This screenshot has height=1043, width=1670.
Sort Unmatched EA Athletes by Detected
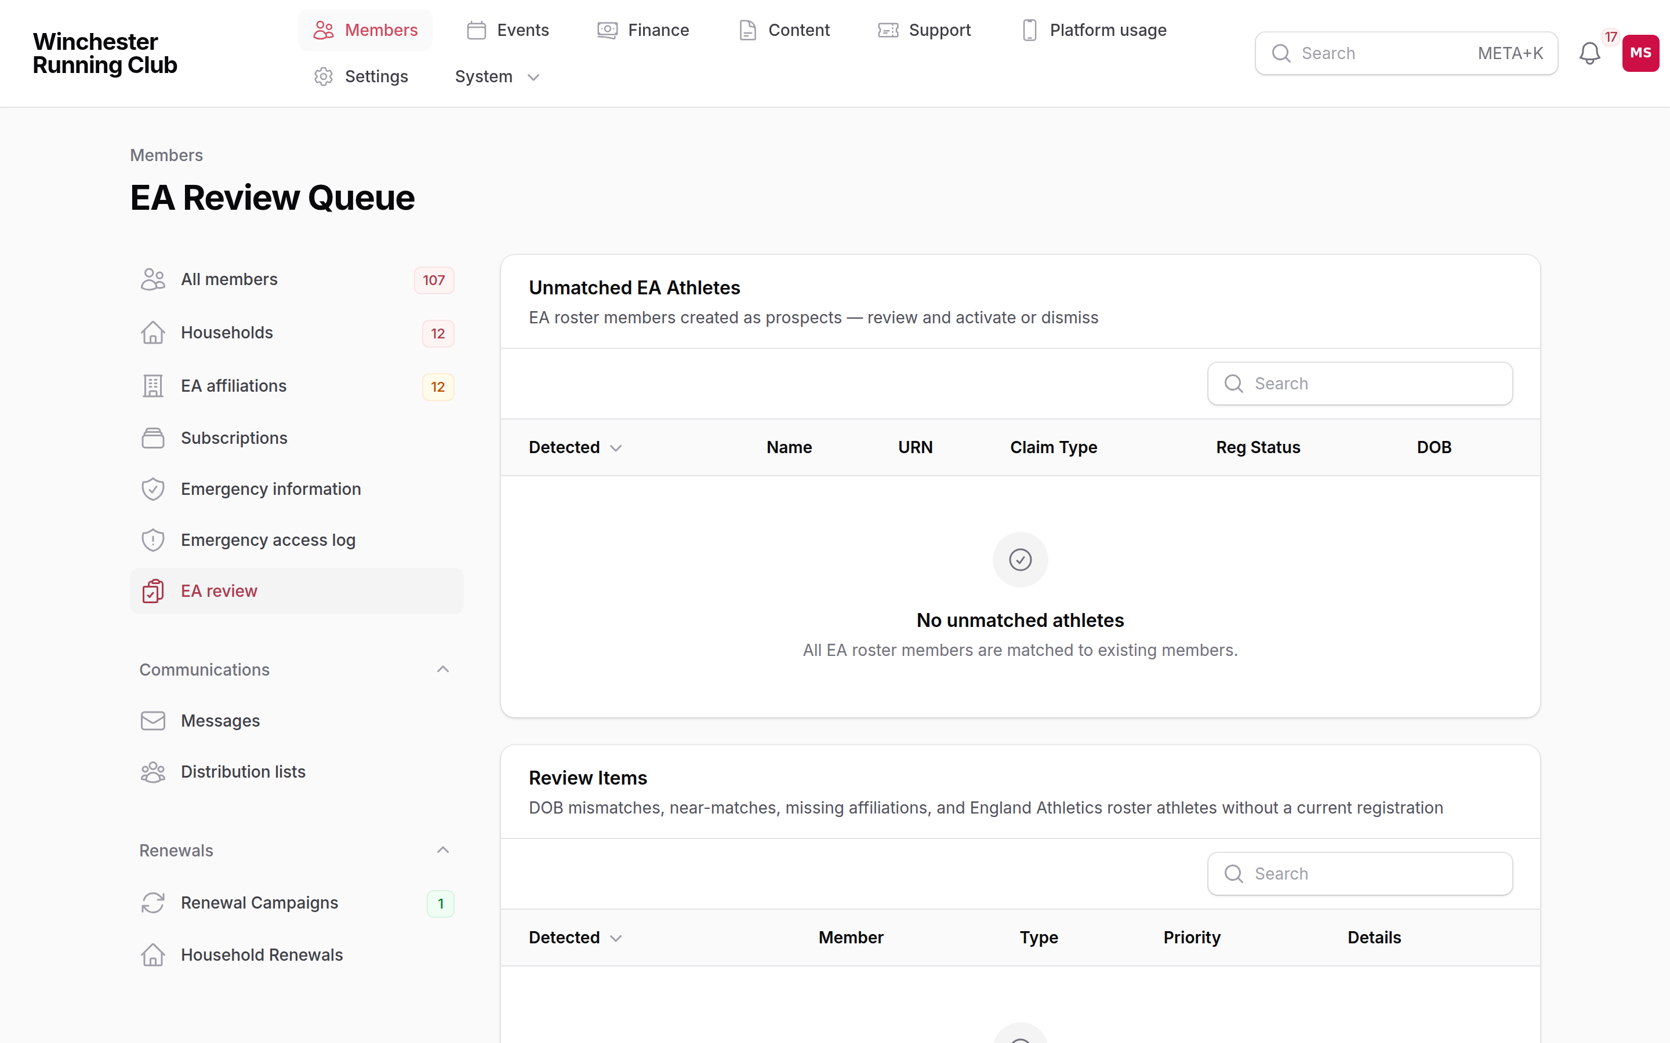pos(576,448)
